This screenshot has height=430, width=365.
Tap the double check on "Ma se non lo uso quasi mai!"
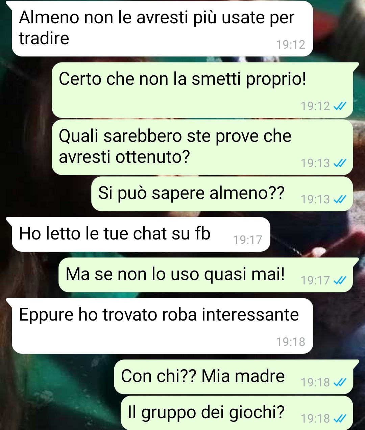[340, 280]
